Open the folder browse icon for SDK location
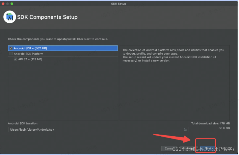Image resolution: width=239 pixels, height=155 pixels. click(x=185, y=130)
